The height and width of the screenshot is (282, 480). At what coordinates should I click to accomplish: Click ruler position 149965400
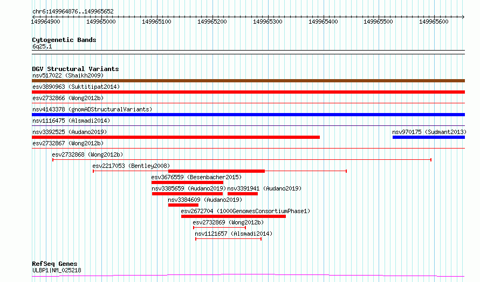pyautogui.click(x=323, y=22)
